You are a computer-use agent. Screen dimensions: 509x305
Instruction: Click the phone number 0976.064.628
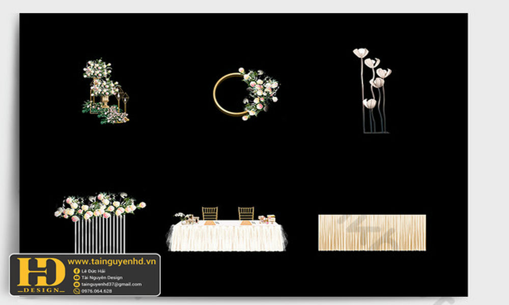coord(97,291)
